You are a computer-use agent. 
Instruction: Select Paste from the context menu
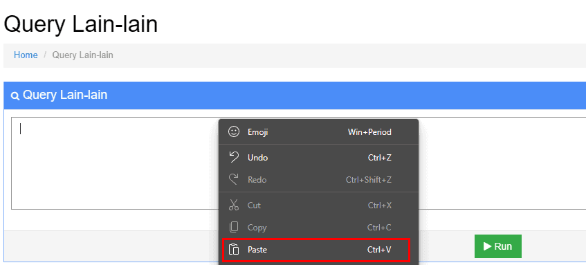click(x=315, y=250)
